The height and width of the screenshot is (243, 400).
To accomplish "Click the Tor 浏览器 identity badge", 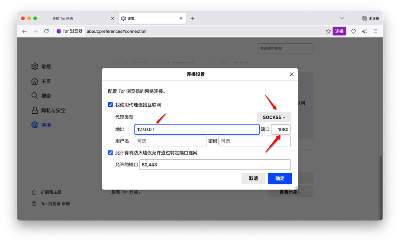I will 70,31.
